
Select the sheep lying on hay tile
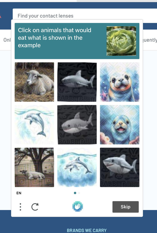point(34,82)
